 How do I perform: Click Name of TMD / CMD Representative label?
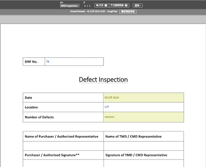point(133,136)
